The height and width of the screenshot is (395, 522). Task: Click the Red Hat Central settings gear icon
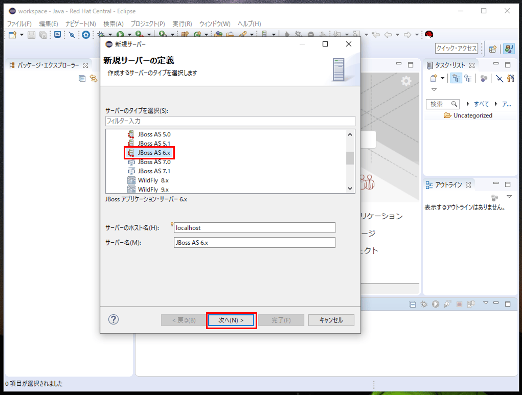pos(406,81)
